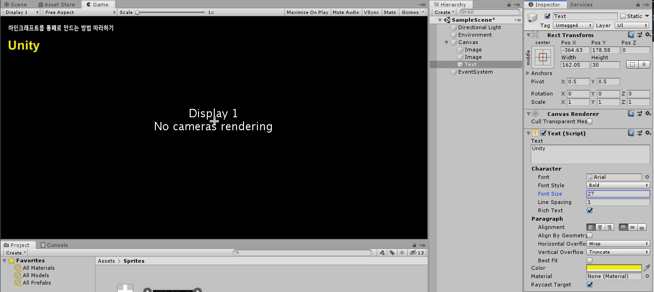Enable Best Fit checkbox
Viewport: 654px width, 292px height.
[x=590, y=260]
